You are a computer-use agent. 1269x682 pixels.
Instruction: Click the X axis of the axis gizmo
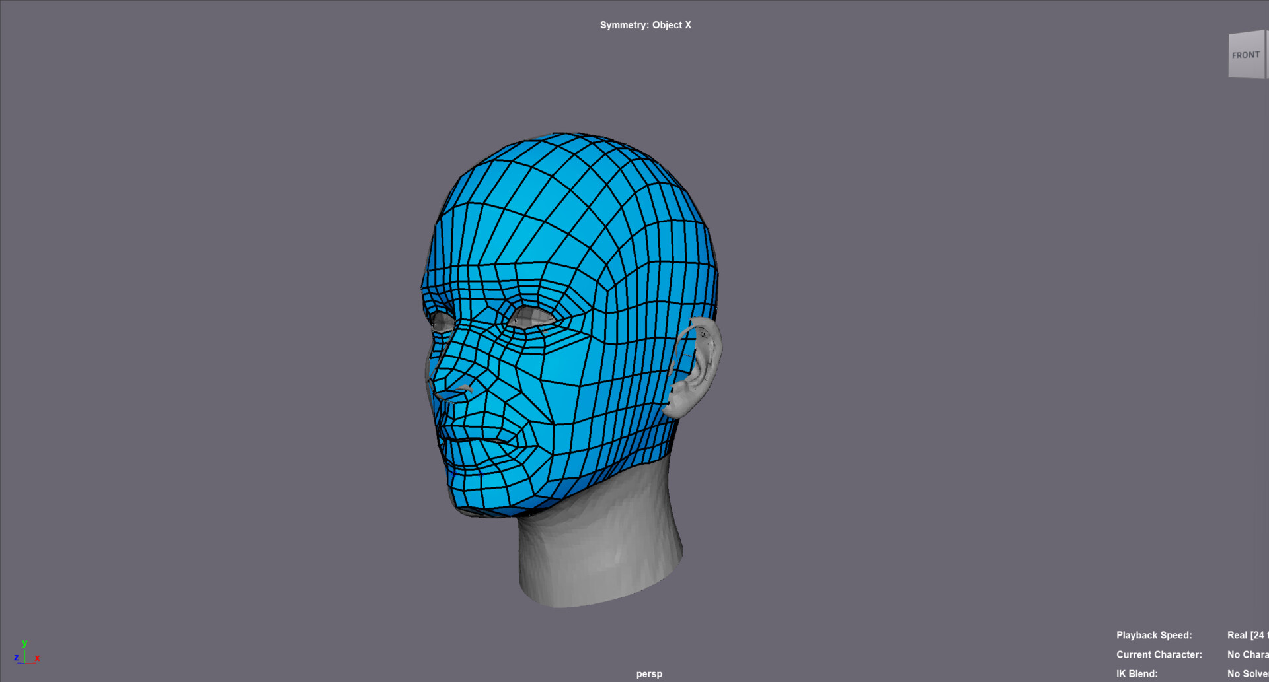point(38,658)
